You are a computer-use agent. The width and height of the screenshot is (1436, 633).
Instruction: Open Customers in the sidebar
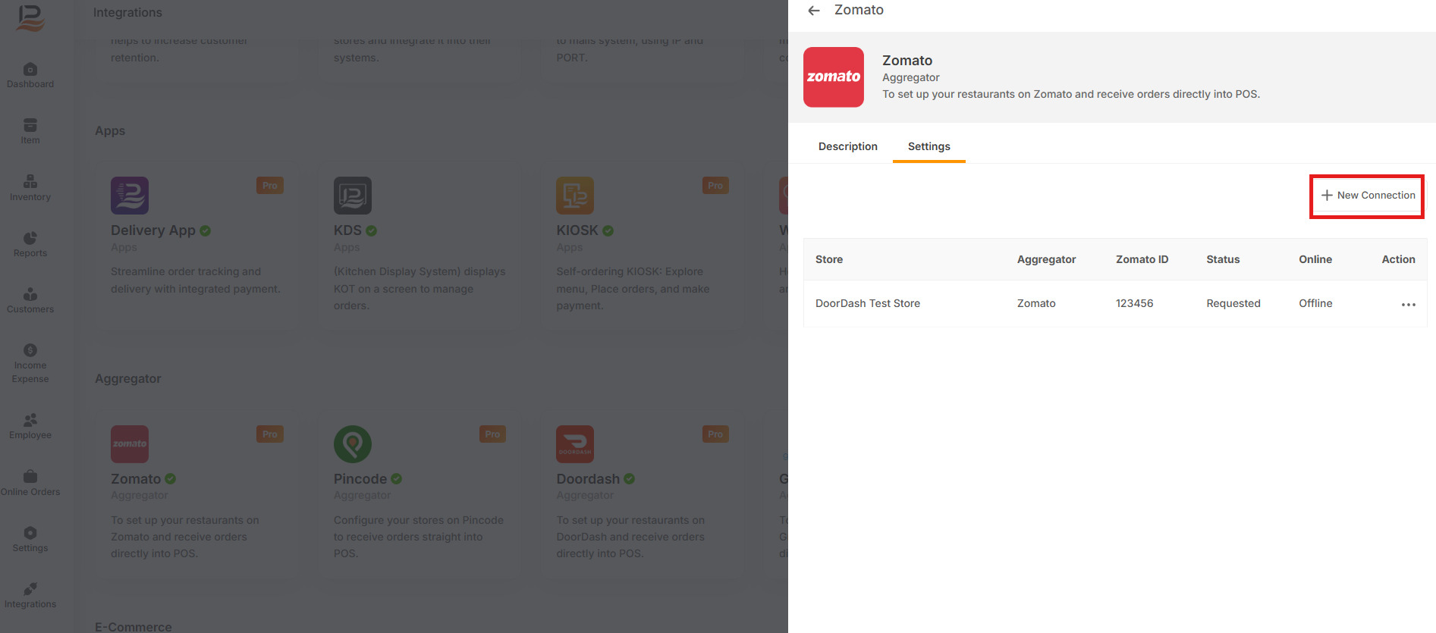[30, 301]
